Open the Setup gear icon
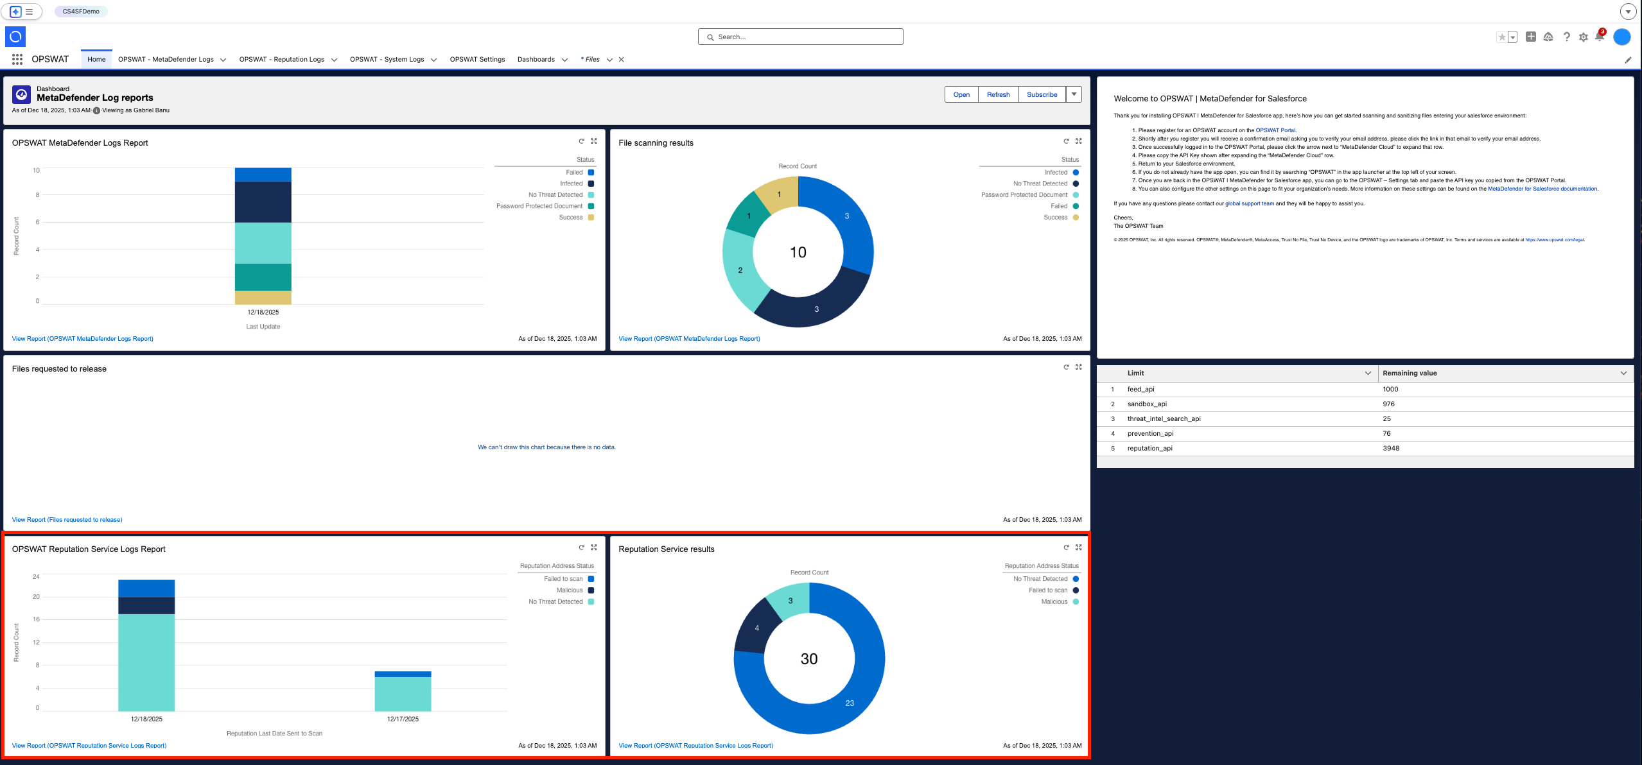Viewport: 1642px width, 765px height. (x=1583, y=37)
